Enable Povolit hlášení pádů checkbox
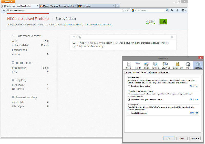Image resolution: width=205 pixels, height=144 pixels. 129,113
